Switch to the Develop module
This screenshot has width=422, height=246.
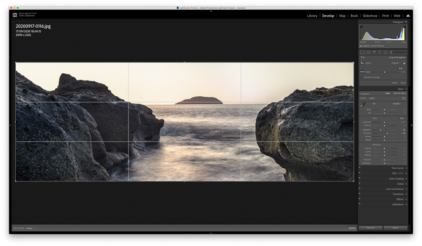click(328, 16)
